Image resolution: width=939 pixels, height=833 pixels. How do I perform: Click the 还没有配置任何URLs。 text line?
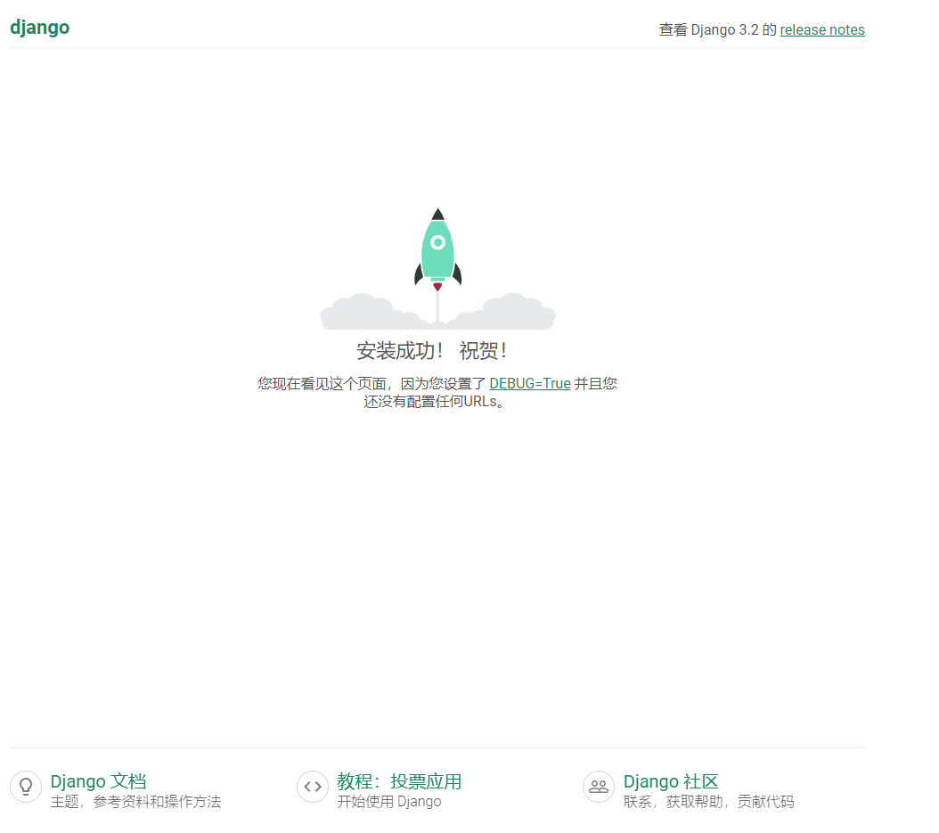(434, 402)
